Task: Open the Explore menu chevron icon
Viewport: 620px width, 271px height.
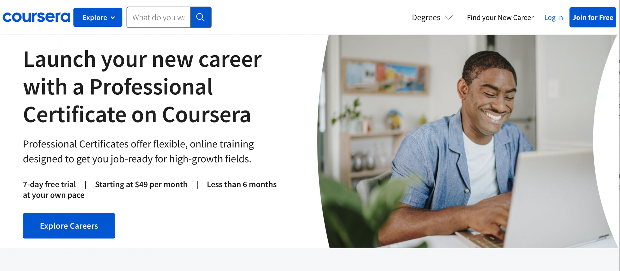Action: (x=113, y=17)
